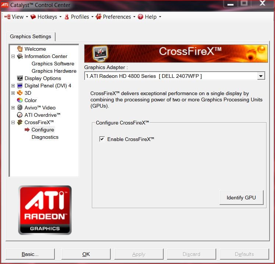Click the ATI Overdrive gauge icon
The image size is (275, 264).
(x=20, y=115)
